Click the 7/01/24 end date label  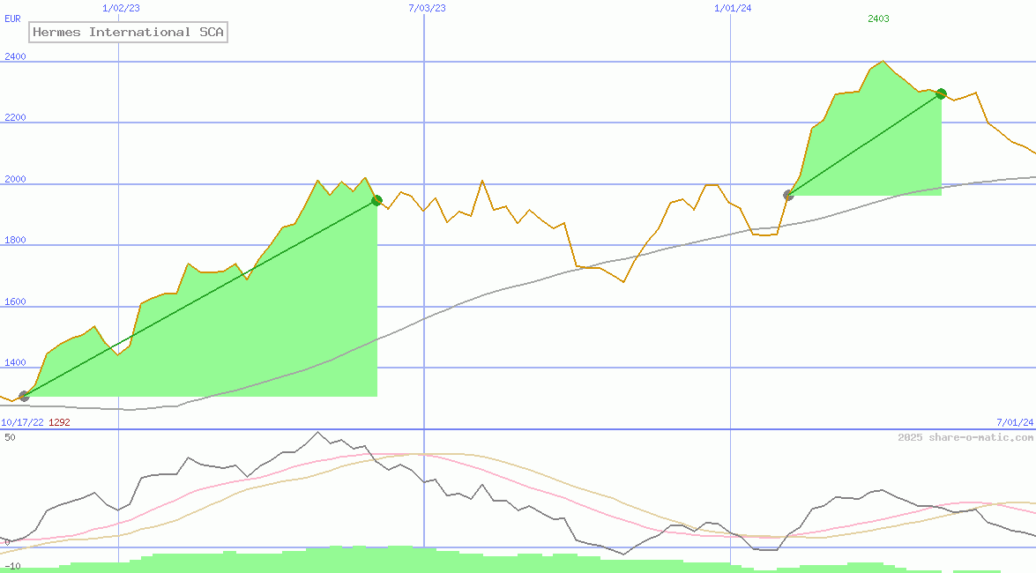point(1014,422)
